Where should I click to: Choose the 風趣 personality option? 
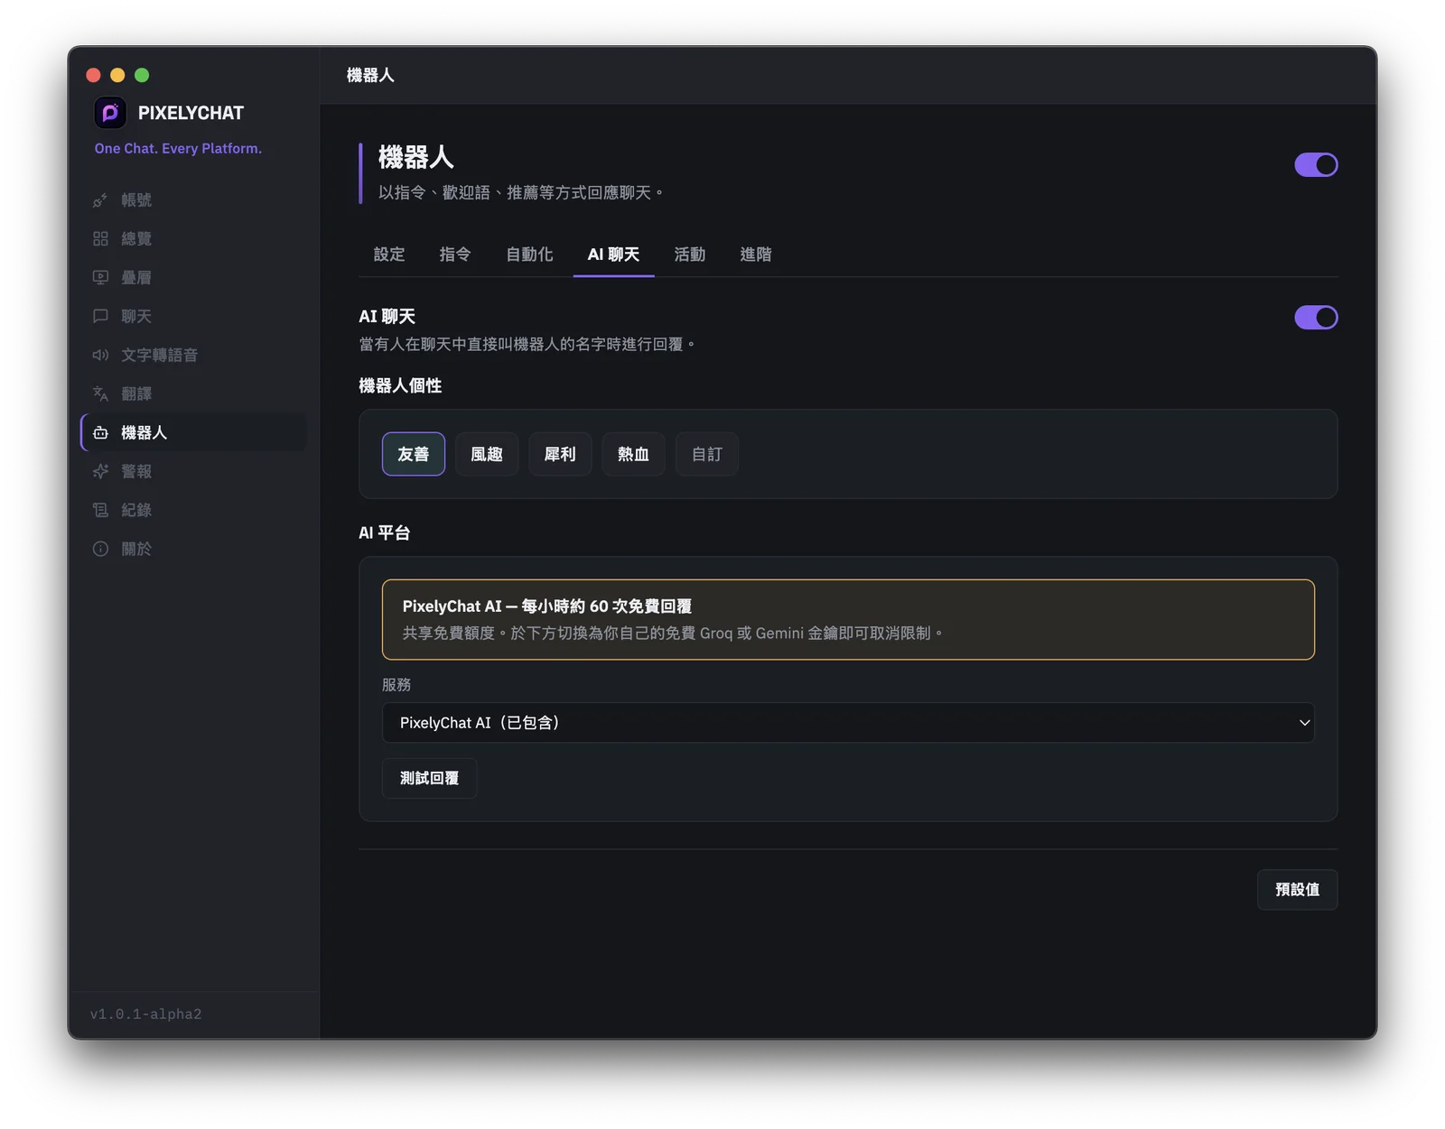pos(487,454)
